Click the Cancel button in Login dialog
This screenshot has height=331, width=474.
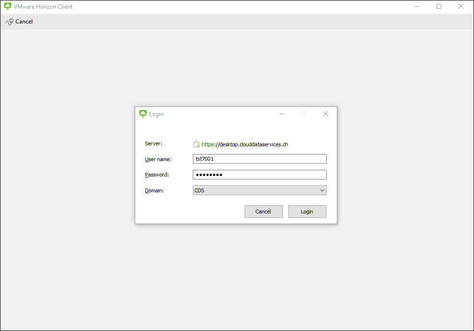point(263,212)
